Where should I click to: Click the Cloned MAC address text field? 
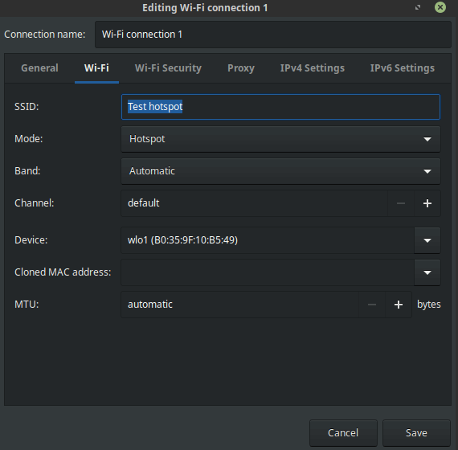[x=268, y=272]
